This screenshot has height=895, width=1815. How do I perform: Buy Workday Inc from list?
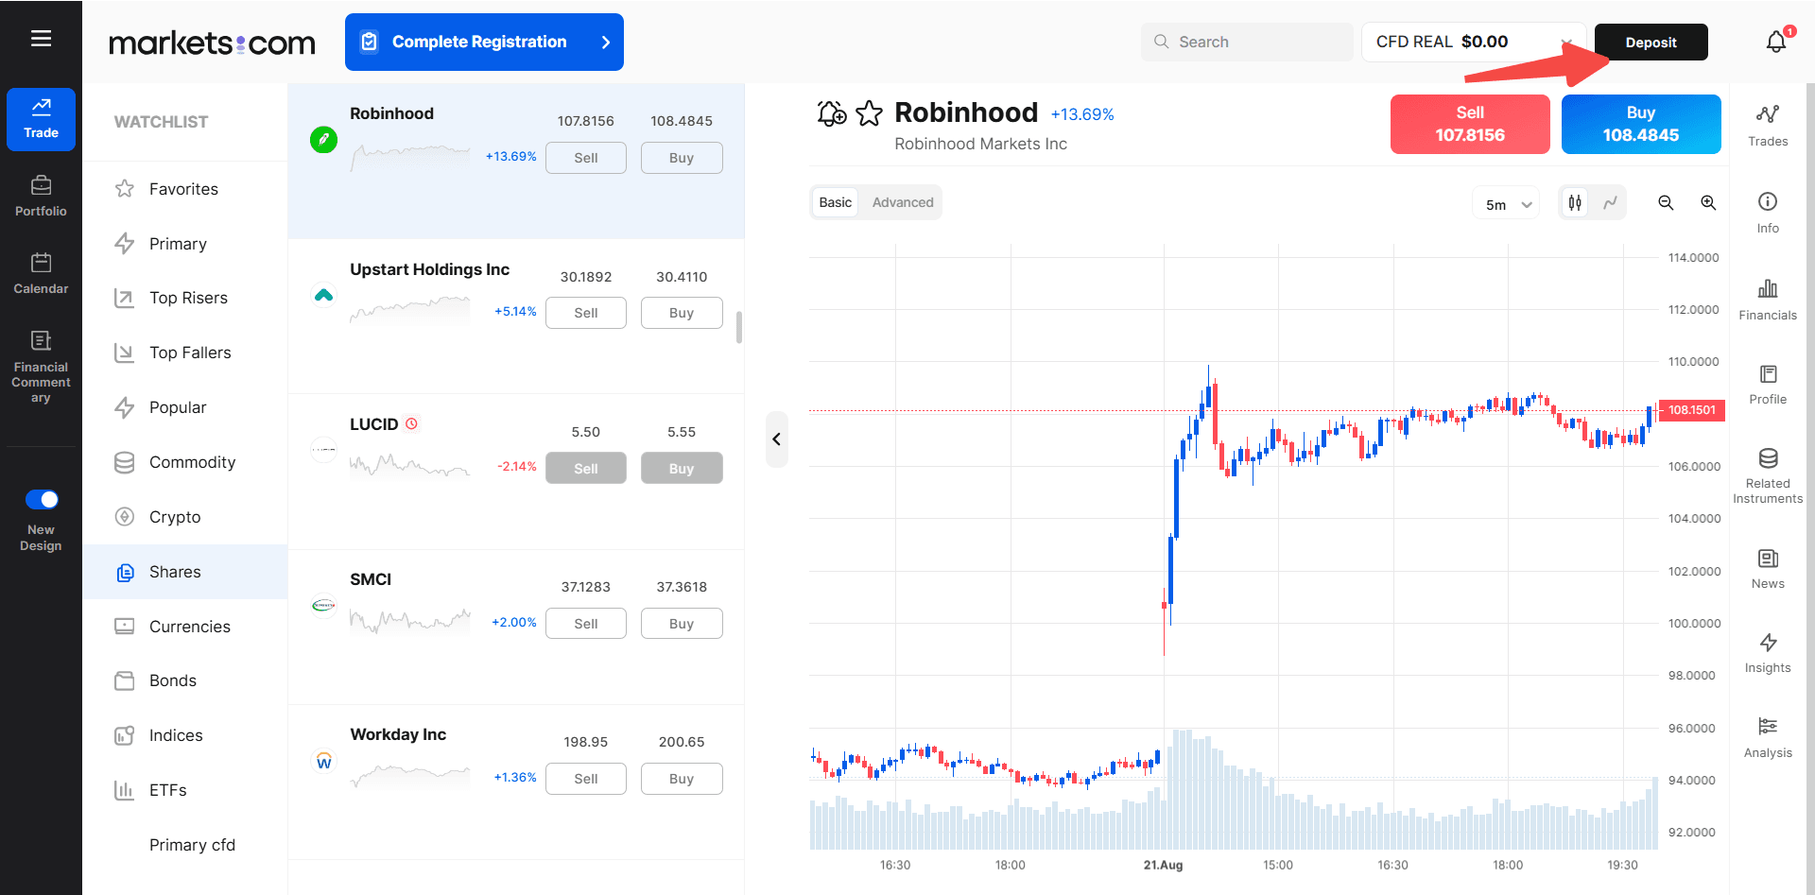tap(682, 779)
